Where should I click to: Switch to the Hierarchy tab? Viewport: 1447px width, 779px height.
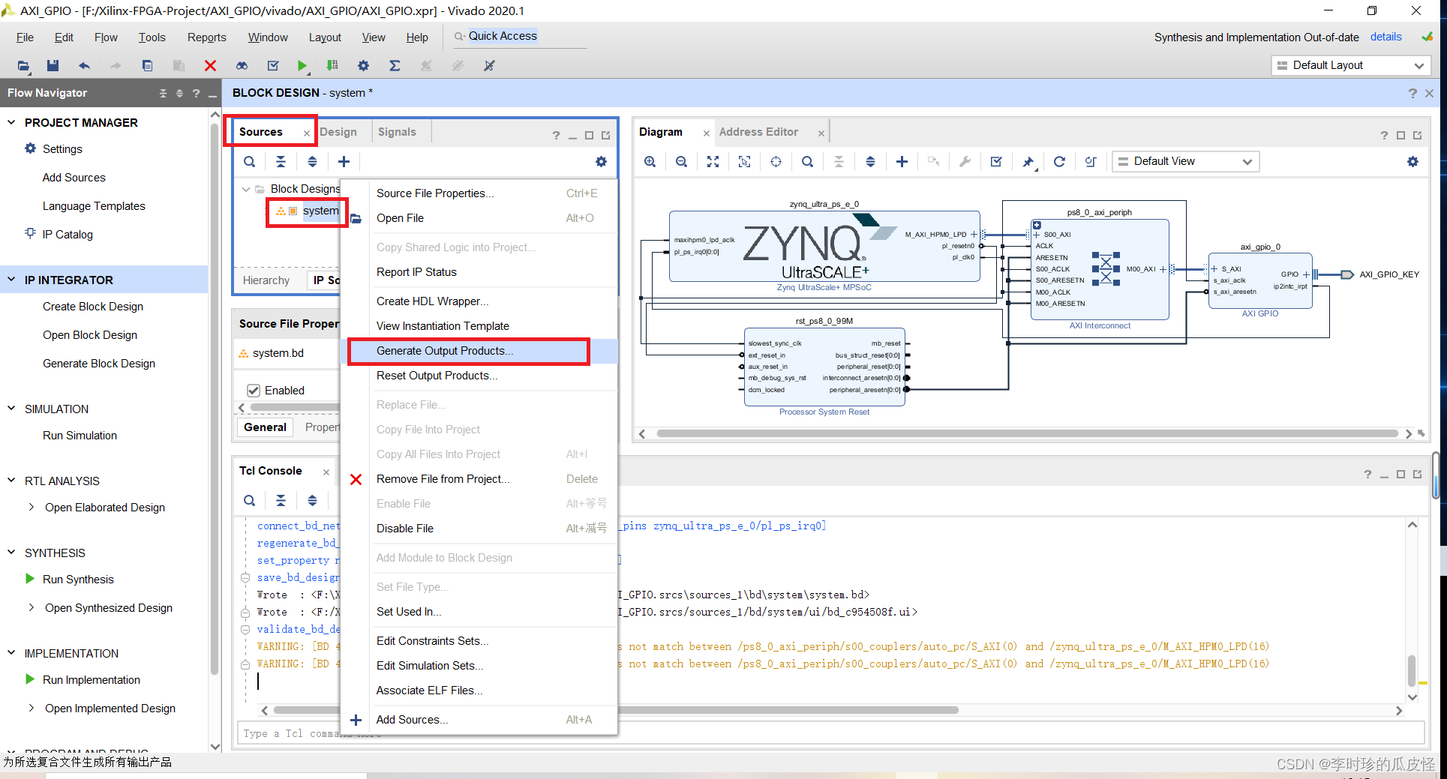pos(266,280)
